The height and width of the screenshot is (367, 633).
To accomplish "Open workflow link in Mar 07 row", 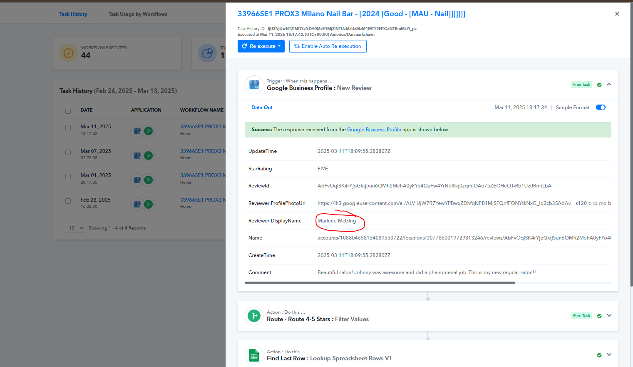I will tap(203, 151).
